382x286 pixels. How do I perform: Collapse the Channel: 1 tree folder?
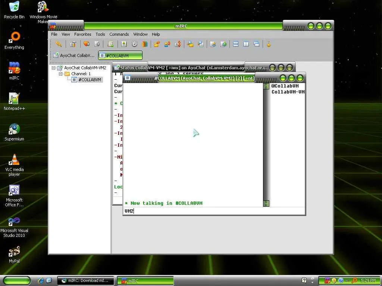[61, 74]
